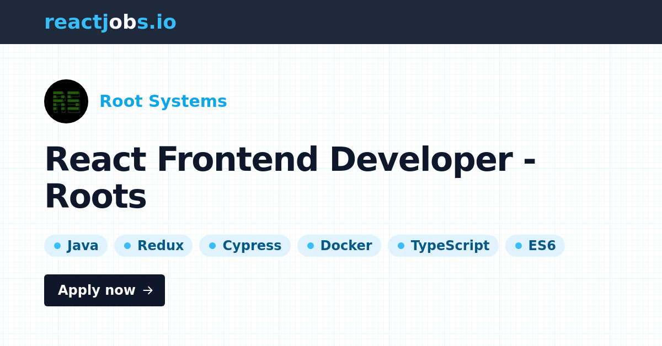662x346 pixels.
Task: Click the bullet dot on the ES6 tag
Action: point(517,246)
